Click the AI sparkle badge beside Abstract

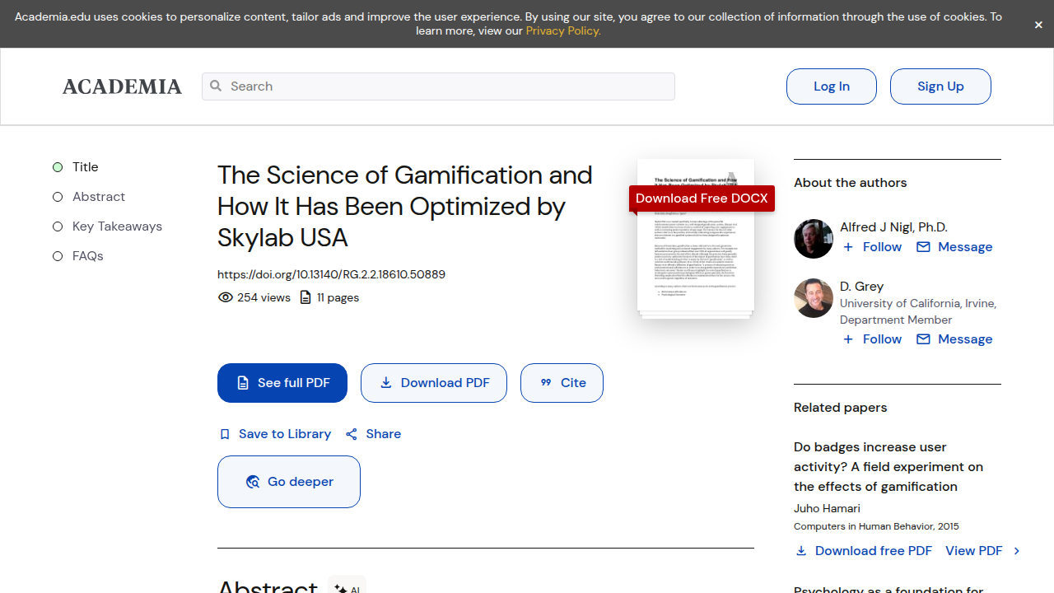347,589
